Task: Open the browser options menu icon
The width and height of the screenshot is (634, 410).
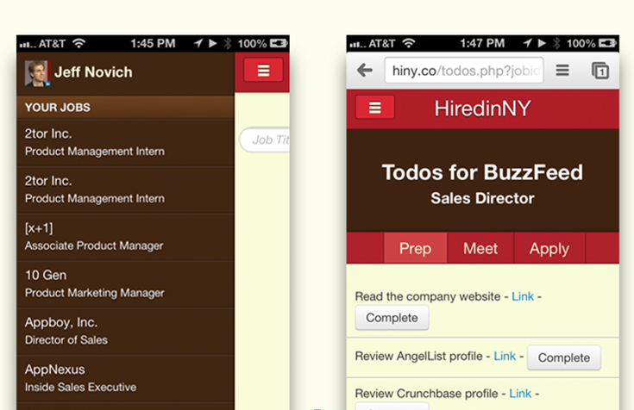Action: (562, 71)
